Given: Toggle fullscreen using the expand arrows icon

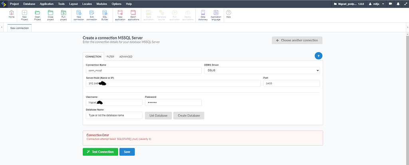Looking at the screenshot, I should (405, 4).
